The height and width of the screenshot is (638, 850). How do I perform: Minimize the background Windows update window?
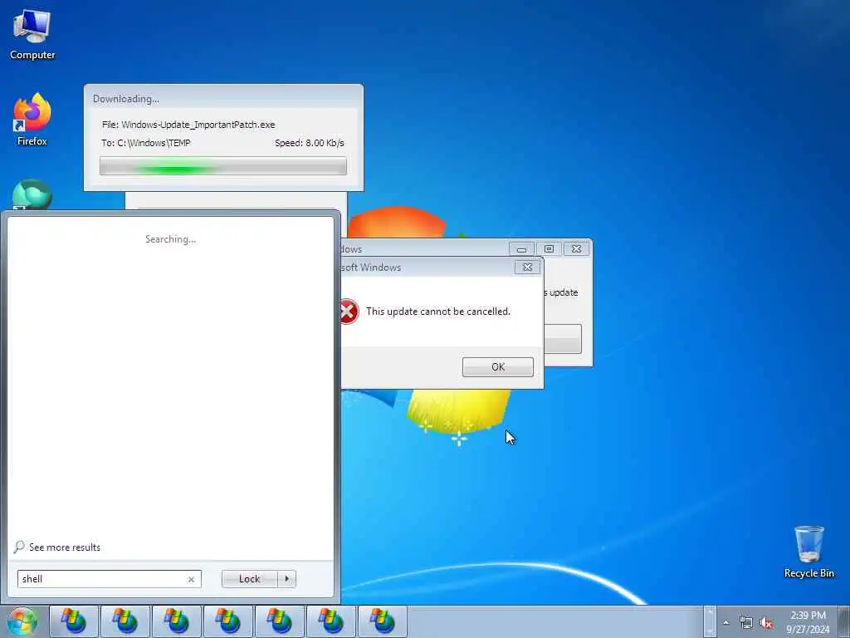pyautogui.click(x=521, y=249)
